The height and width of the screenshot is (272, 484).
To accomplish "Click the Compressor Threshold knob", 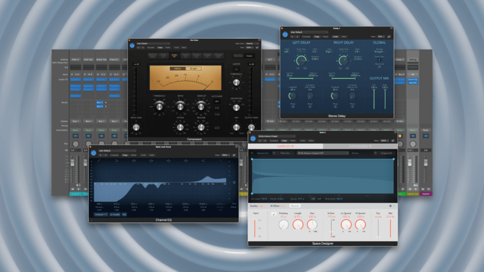I will [x=160, y=106].
